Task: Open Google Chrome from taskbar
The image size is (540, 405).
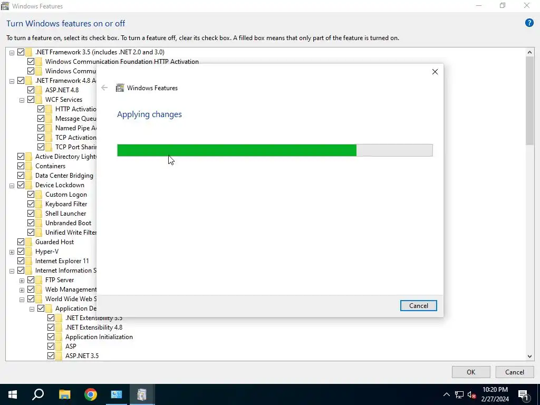Action: tap(91, 394)
